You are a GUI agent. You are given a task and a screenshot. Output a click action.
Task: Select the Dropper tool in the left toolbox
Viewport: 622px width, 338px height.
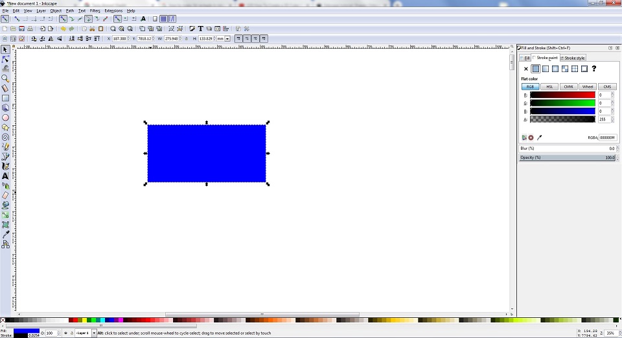[x=5, y=234]
